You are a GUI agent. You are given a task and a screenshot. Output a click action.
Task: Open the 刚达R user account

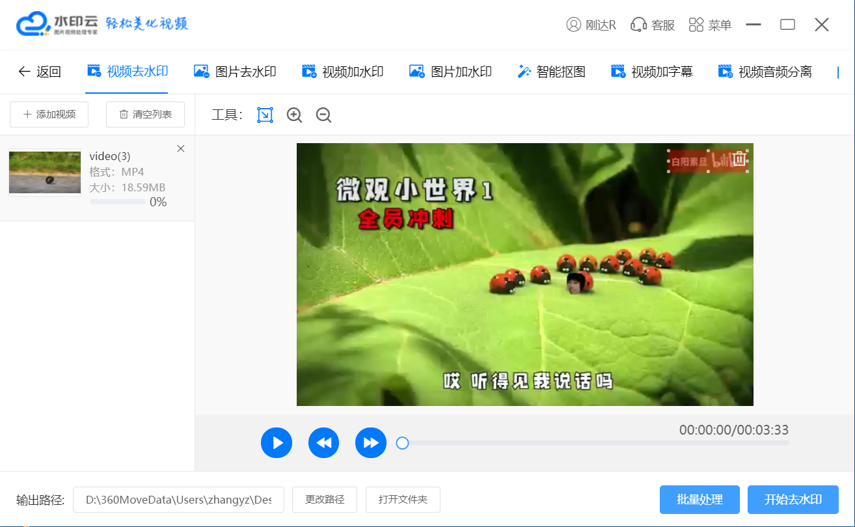click(591, 25)
